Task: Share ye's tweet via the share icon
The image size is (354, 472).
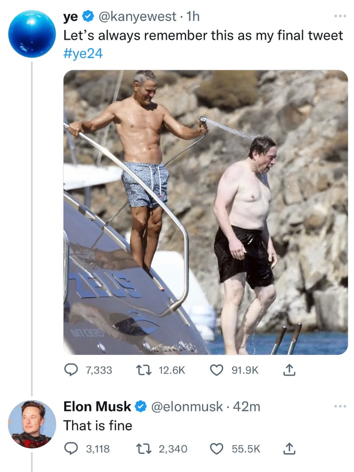Action: (289, 370)
